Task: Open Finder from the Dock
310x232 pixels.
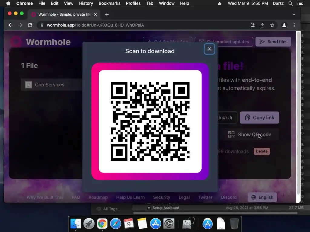Action: (x=76, y=224)
